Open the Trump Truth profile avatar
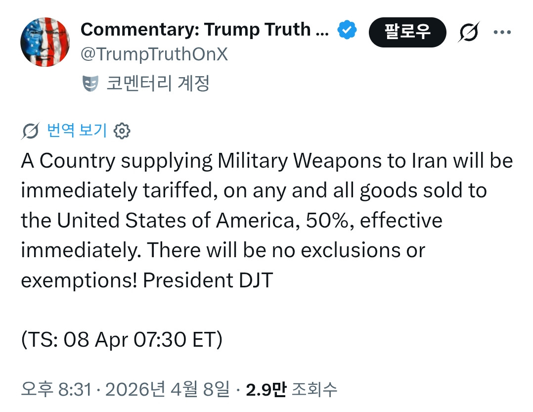This screenshot has width=533, height=412. click(45, 43)
